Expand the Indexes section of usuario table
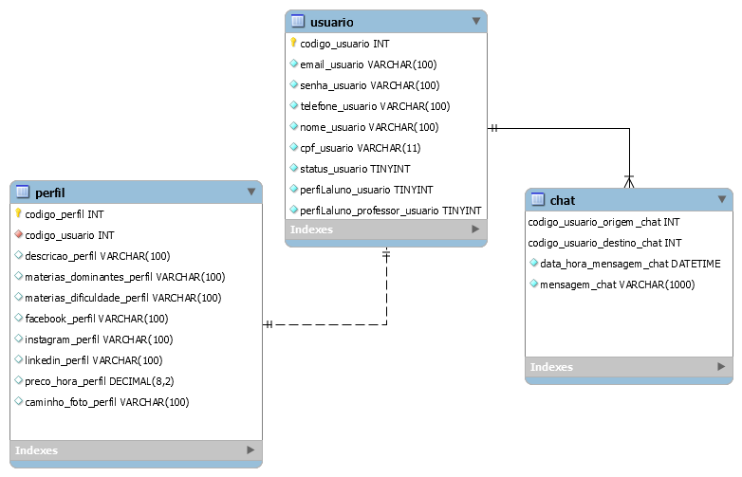 click(476, 229)
